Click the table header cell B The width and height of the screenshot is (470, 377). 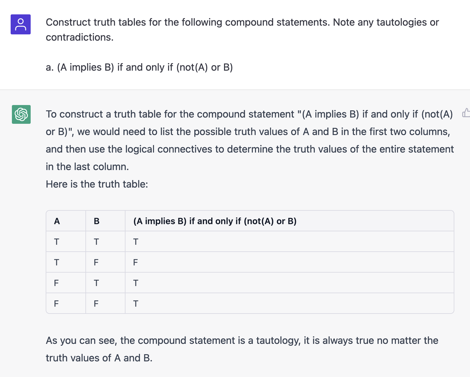pyautogui.click(x=97, y=221)
